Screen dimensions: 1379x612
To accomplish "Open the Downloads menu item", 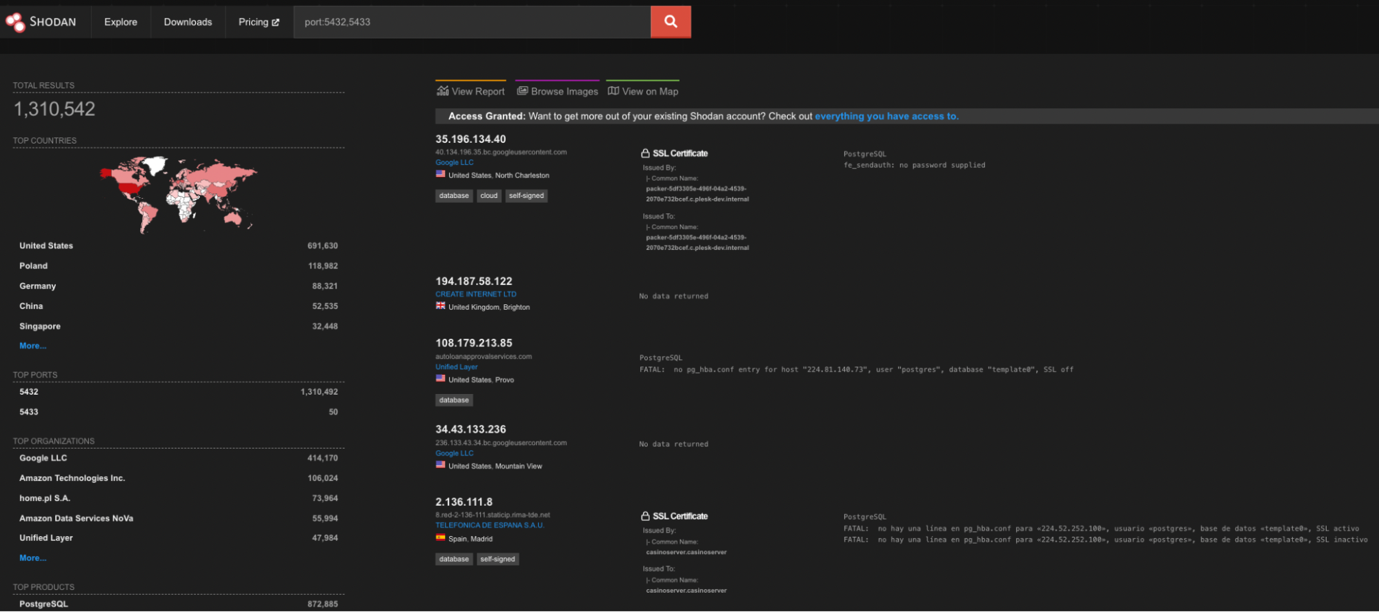I will (188, 22).
